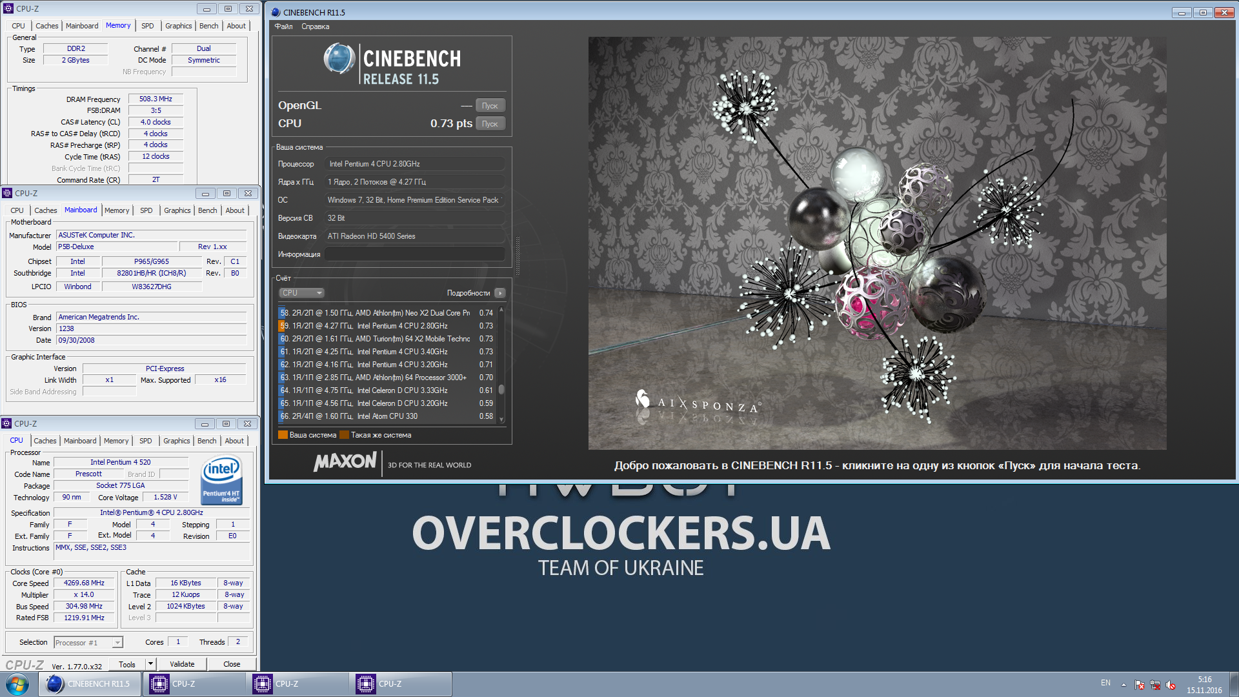Select row 59 Intel Pentium 4 2.80GHz
This screenshot has width=1239, height=697.
[387, 326]
